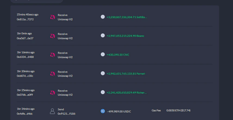Click the Uniswap icon beside the Beanz transaction
This screenshot has width=233, height=120.
[x=52, y=36]
